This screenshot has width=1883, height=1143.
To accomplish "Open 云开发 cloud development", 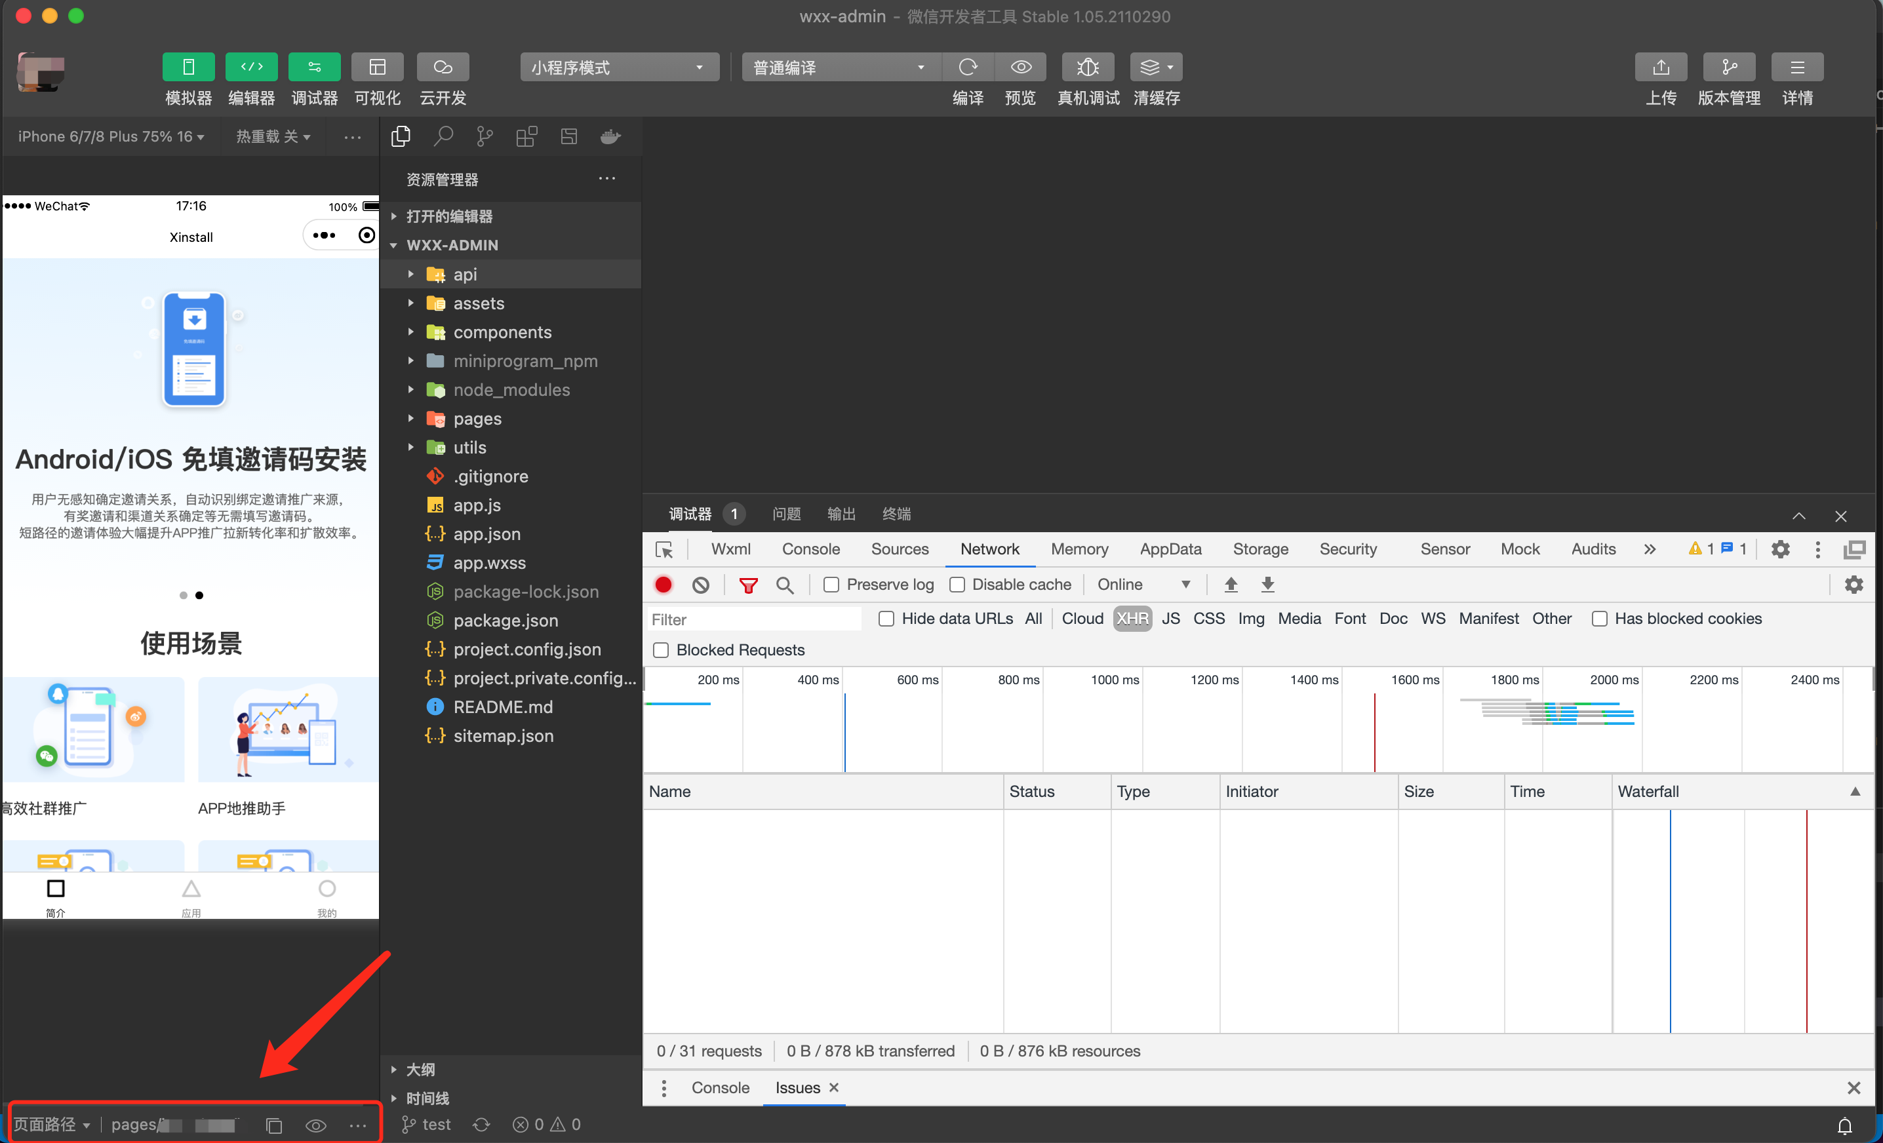I will pos(443,68).
